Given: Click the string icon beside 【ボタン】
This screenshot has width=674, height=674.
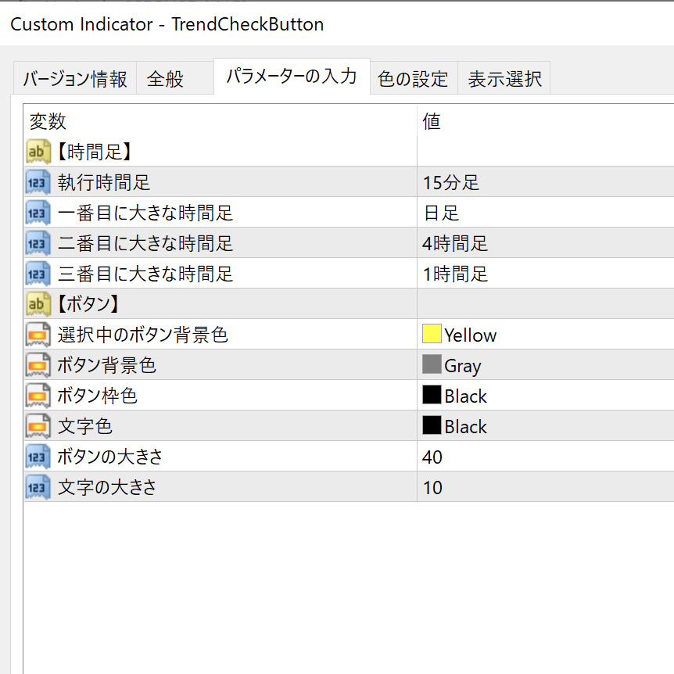Looking at the screenshot, I should coord(38,304).
